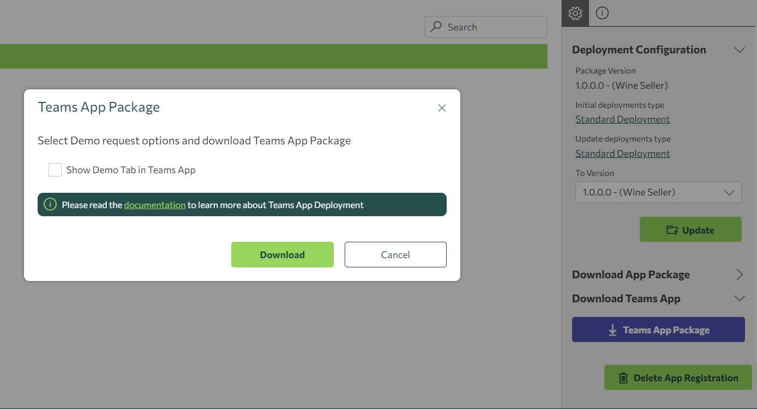Click the purple Teams App Package button
This screenshot has height=409, width=757.
pos(658,329)
